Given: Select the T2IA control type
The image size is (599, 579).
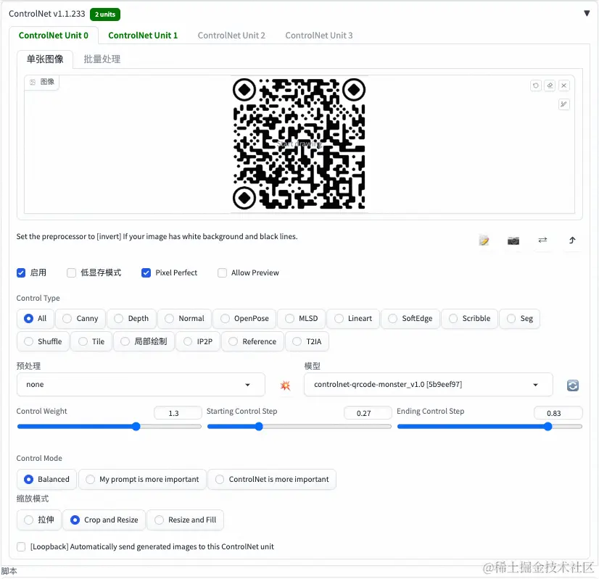Looking at the screenshot, I should tap(307, 341).
